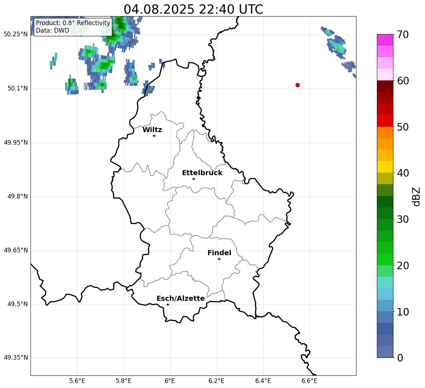Click the 49.65°N latitude label

[x=16, y=250]
